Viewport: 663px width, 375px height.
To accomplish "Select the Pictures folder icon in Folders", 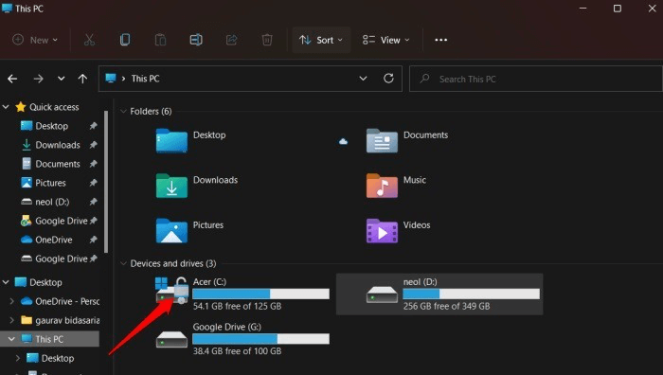I will (171, 230).
